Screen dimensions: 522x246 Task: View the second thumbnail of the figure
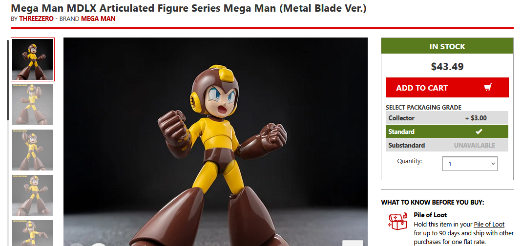[33, 105]
